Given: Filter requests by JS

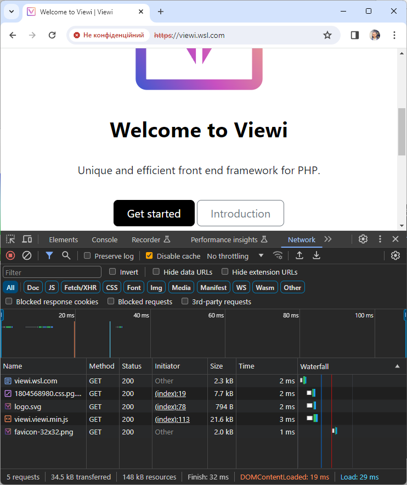Looking at the screenshot, I should (x=52, y=288).
